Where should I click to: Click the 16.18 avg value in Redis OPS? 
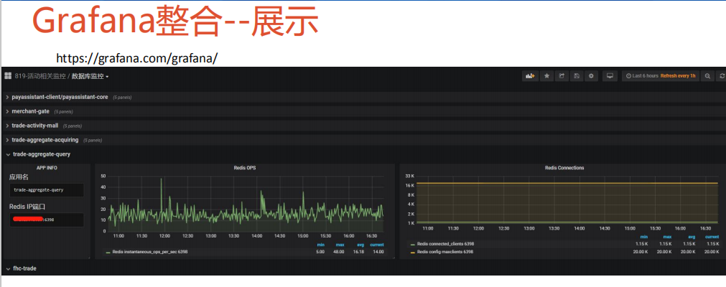(360, 252)
